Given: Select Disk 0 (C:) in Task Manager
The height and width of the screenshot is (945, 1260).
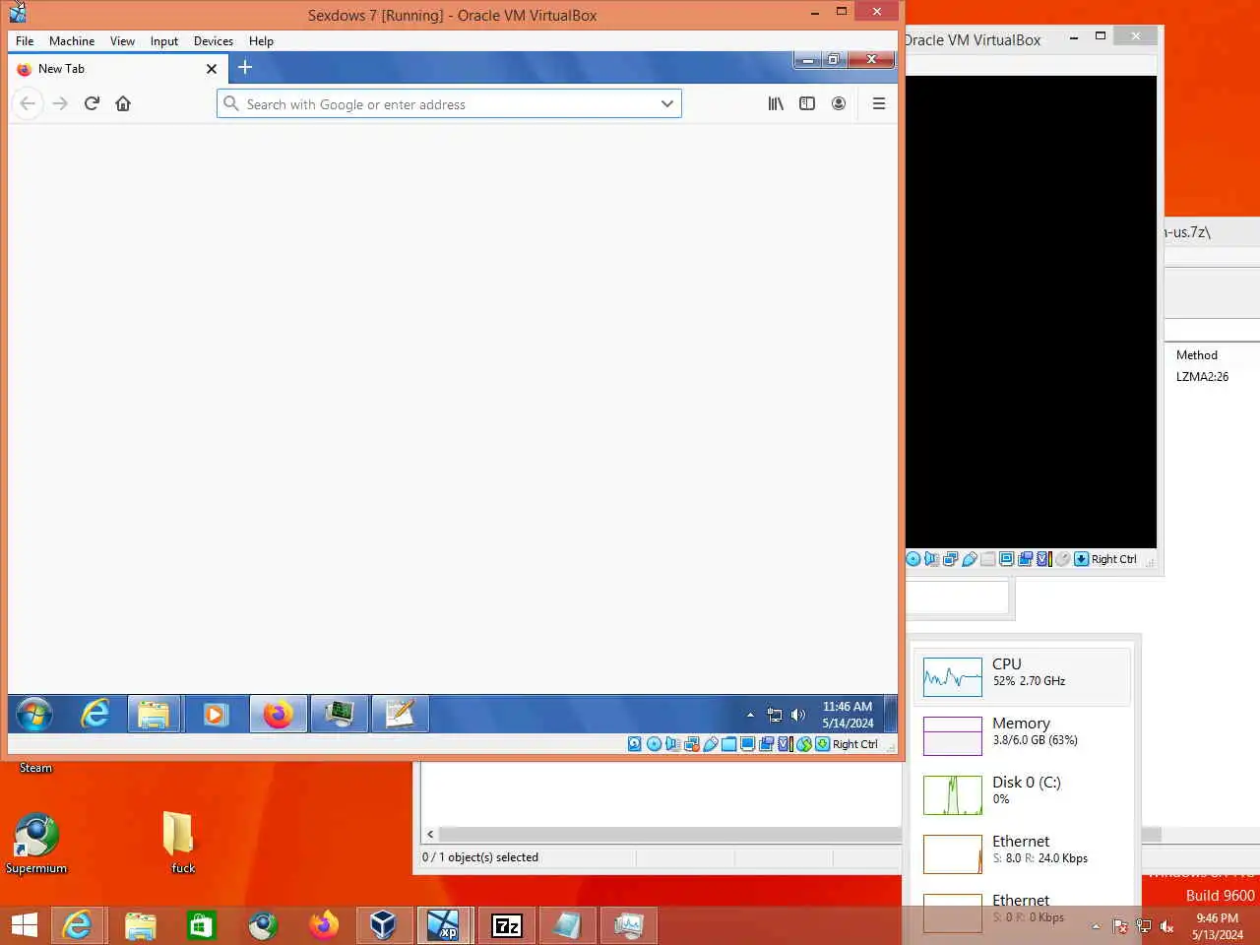Looking at the screenshot, I should point(1022,794).
